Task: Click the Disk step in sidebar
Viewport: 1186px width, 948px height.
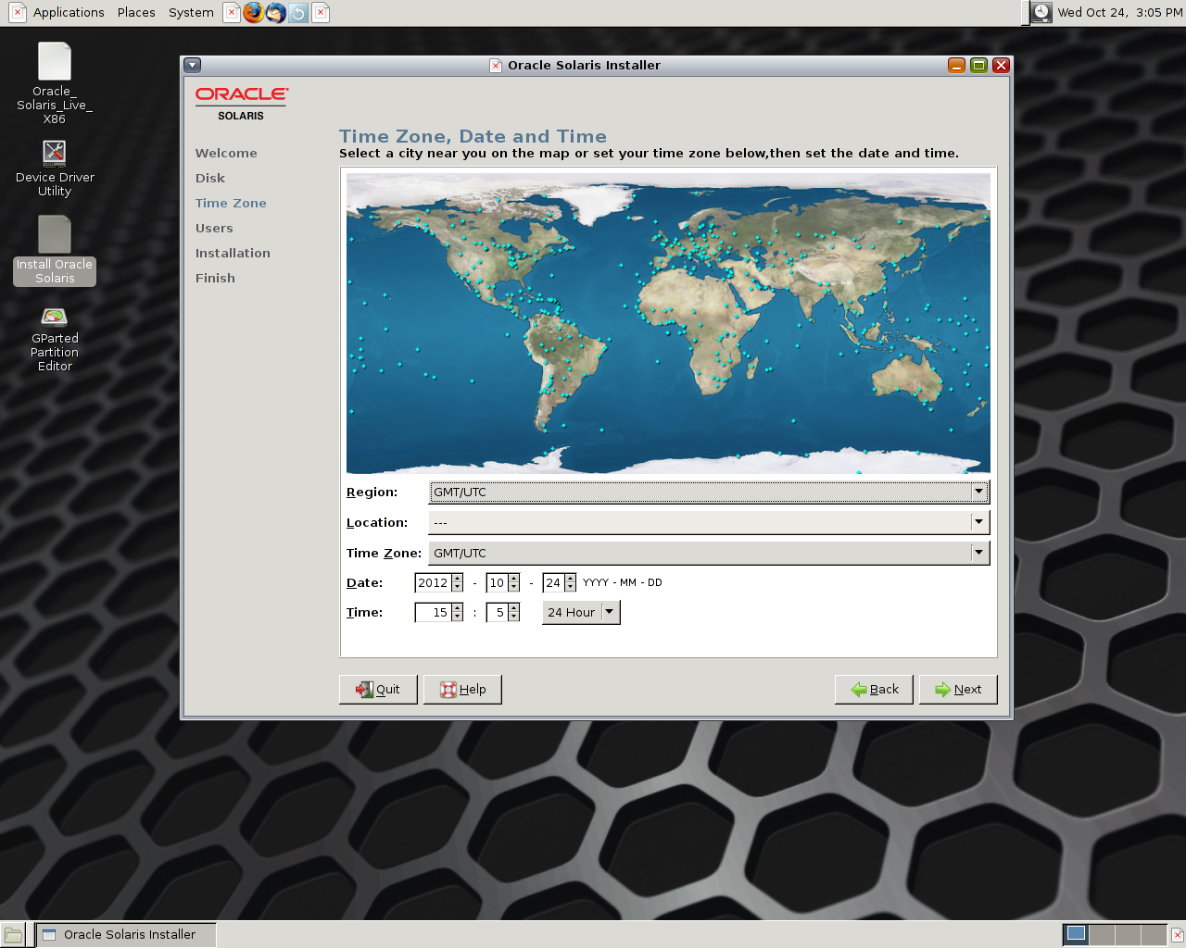Action: (210, 179)
